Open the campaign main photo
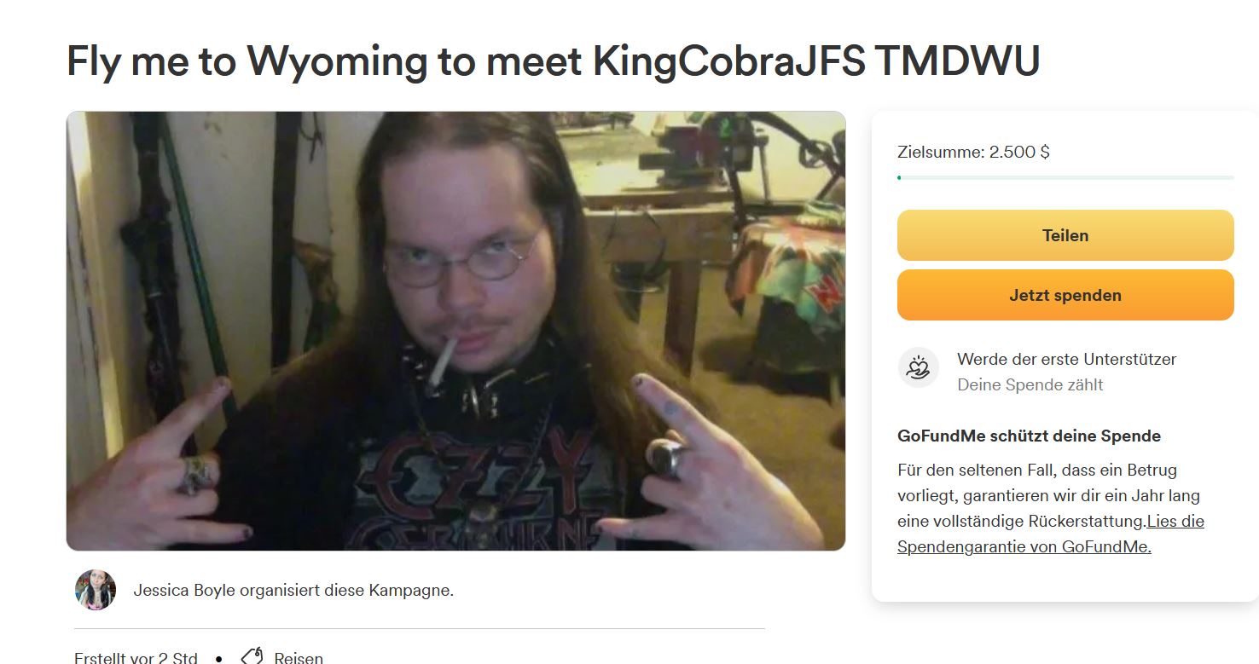Image resolution: width=1259 pixels, height=664 pixels. [455, 331]
